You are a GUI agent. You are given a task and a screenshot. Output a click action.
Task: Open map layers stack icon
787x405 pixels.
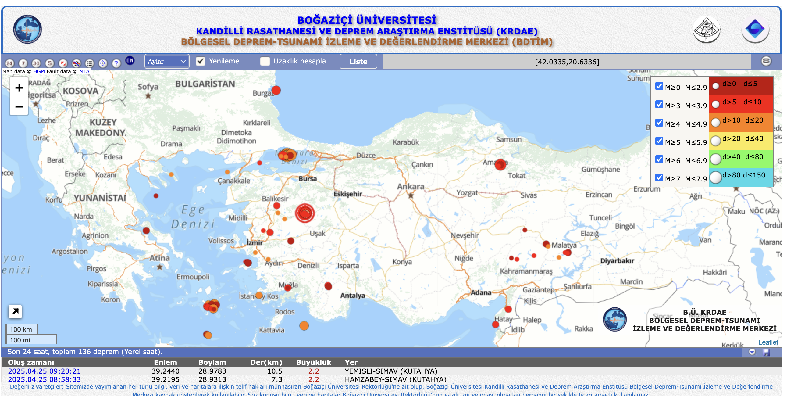coord(766,61)
